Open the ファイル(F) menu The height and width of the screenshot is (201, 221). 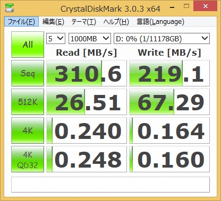[21, 22]
